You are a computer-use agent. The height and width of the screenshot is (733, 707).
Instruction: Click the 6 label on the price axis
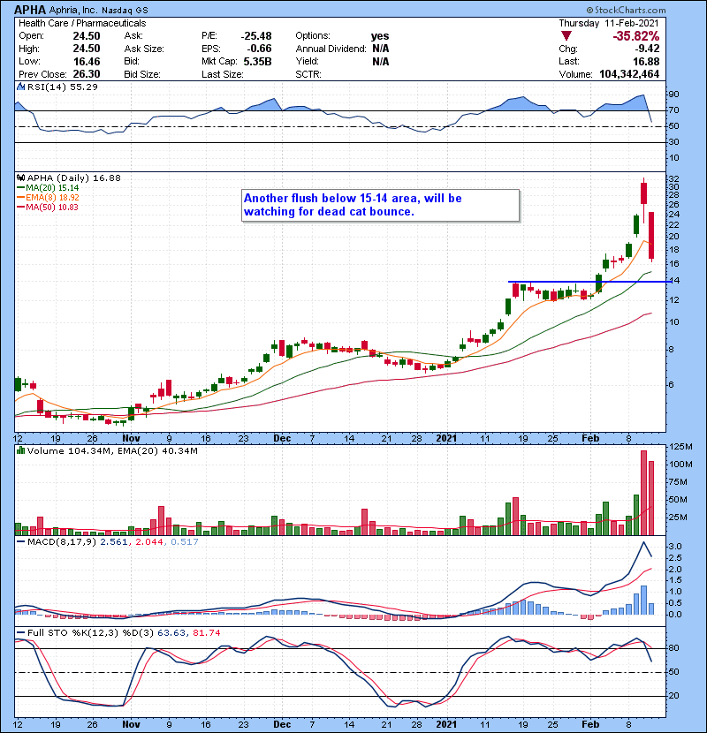point(671,385)
